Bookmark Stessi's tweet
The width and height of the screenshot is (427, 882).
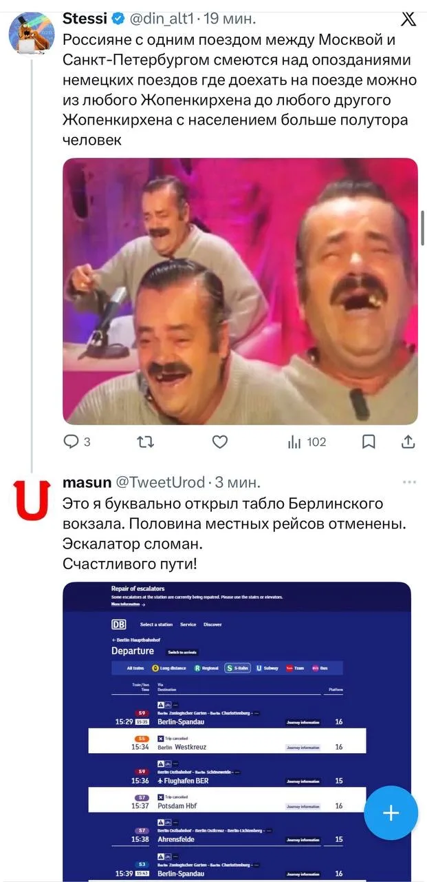(x=369, y=442)
